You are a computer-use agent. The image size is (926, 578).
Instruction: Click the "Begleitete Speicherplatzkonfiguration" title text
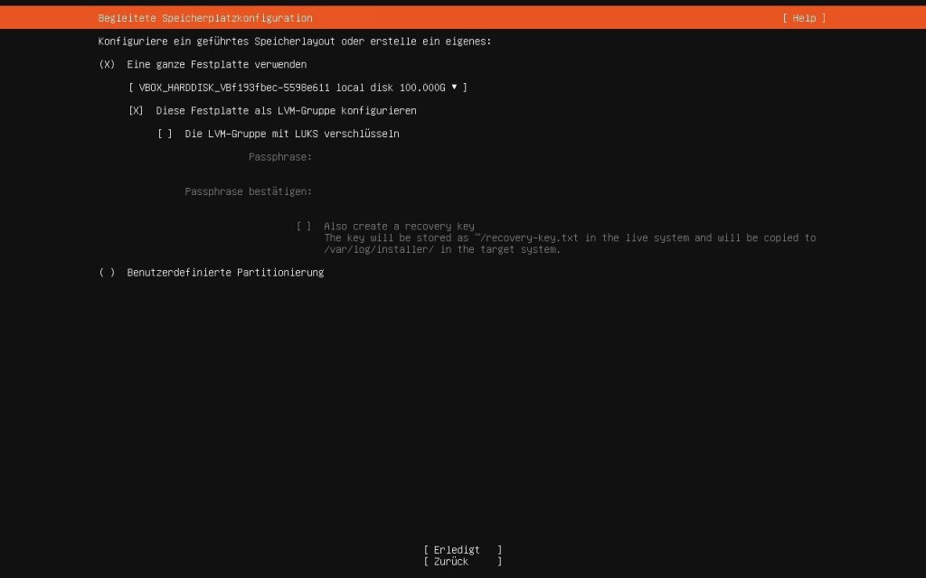205,18
